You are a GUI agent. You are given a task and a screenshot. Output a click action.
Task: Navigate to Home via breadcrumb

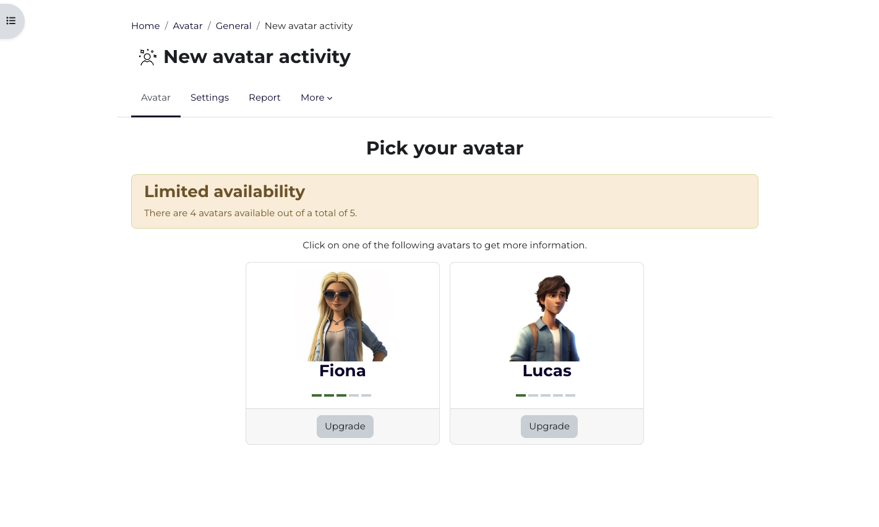tap(145, 25)
